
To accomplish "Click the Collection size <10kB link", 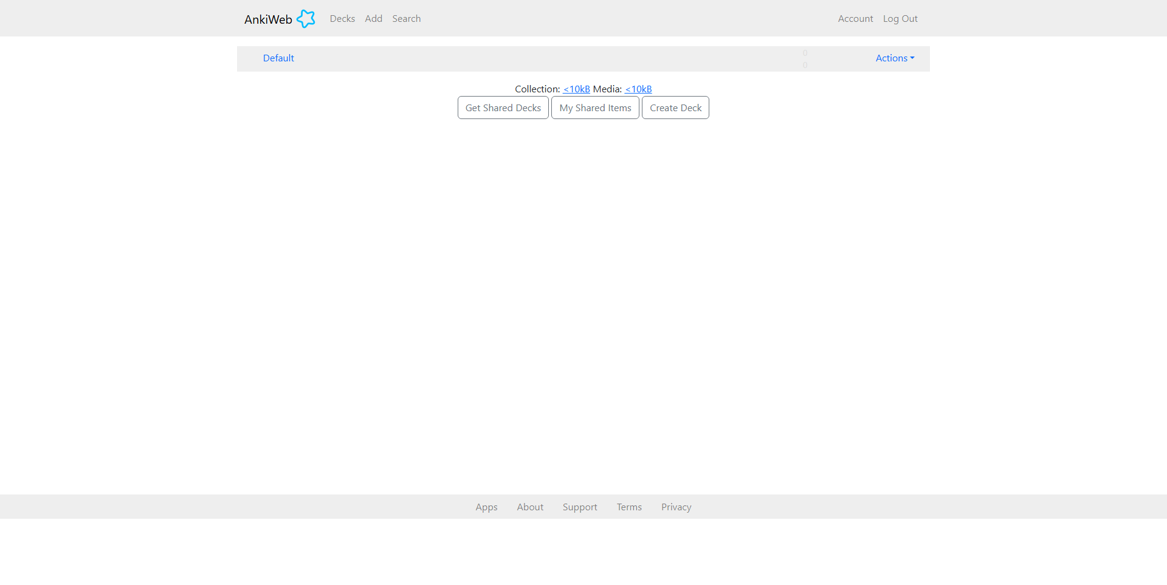I will [576, 89].
